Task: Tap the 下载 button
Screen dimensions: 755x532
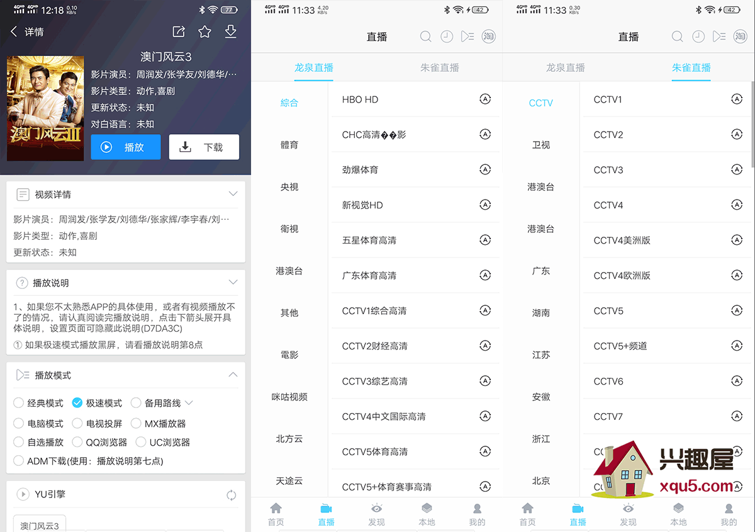Action: (x=204, y=147)
